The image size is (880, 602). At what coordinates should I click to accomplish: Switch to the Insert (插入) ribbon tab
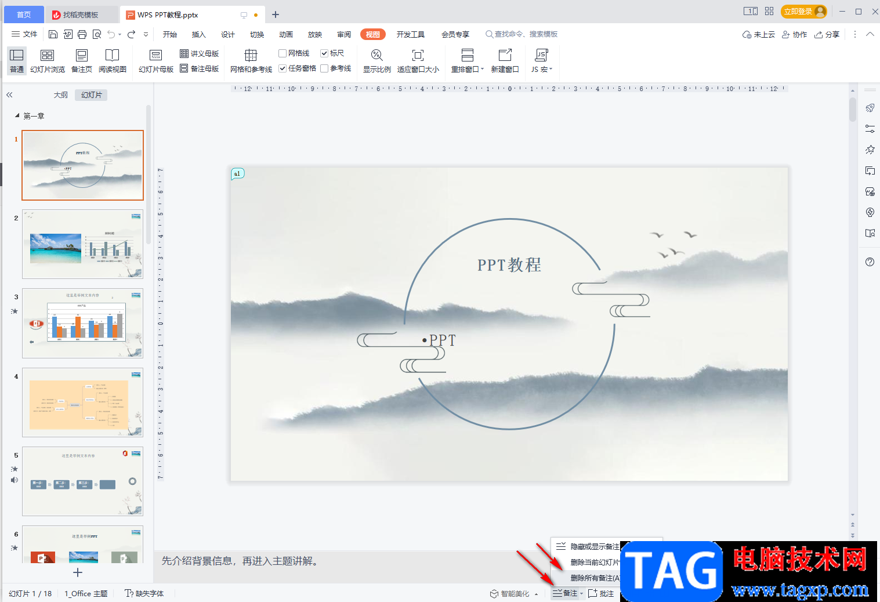(x=199, y=34)
